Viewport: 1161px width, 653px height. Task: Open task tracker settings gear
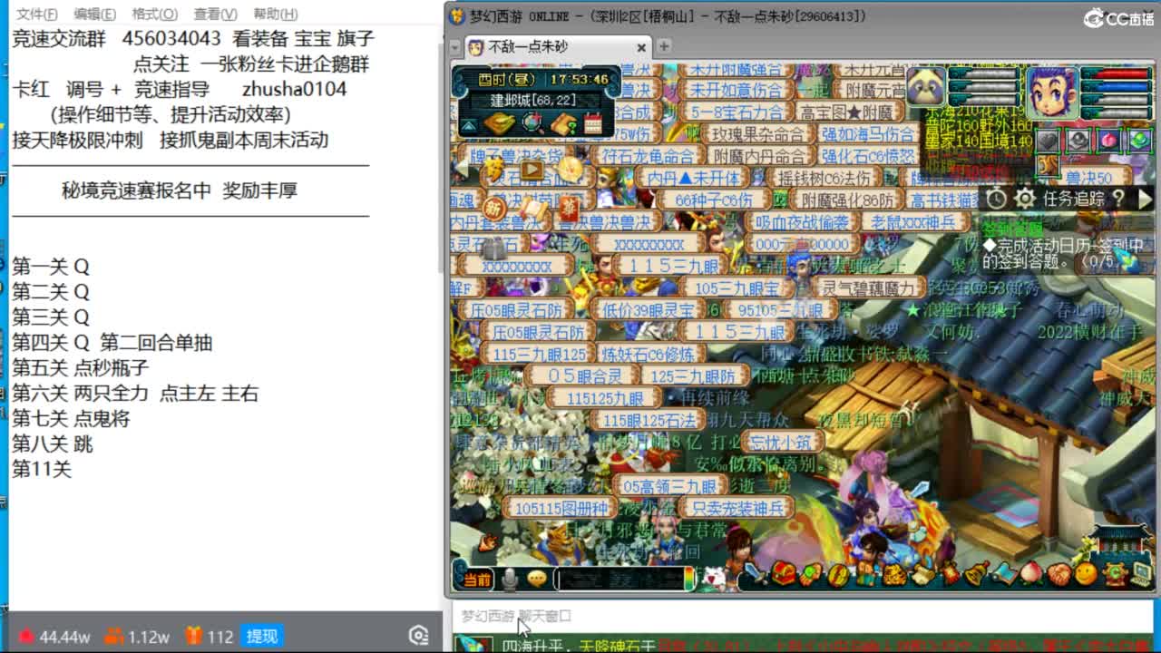click(1025, 199)
